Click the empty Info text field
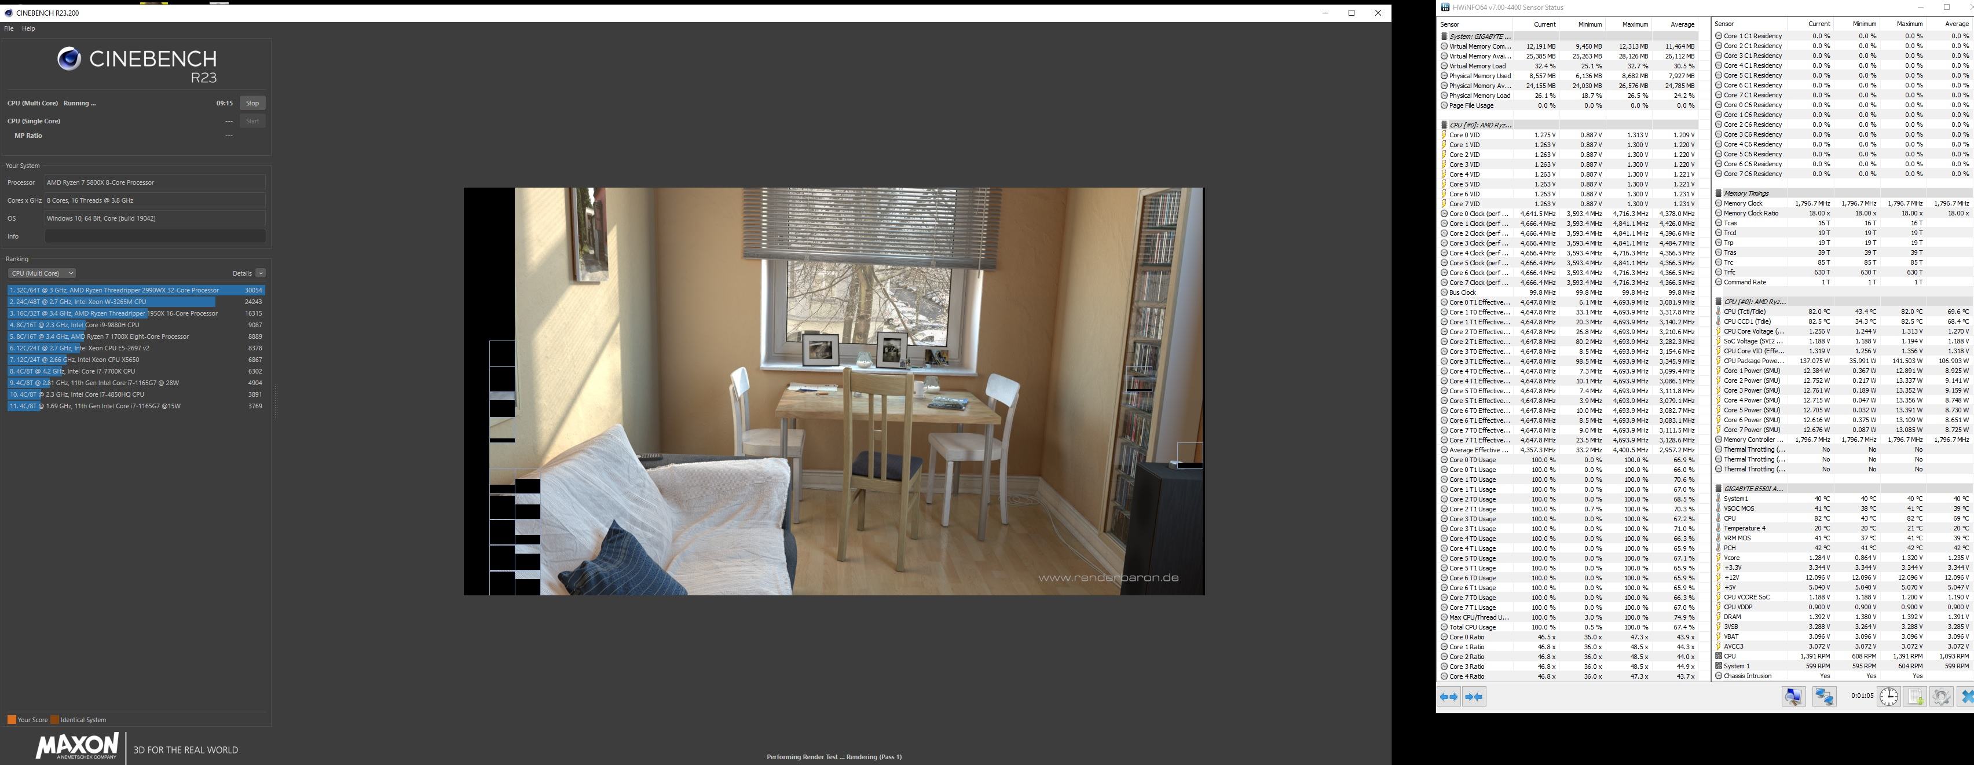The image size is (1974, 765). pos(155,236)
